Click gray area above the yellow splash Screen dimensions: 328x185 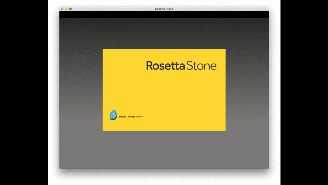point(164,34)
